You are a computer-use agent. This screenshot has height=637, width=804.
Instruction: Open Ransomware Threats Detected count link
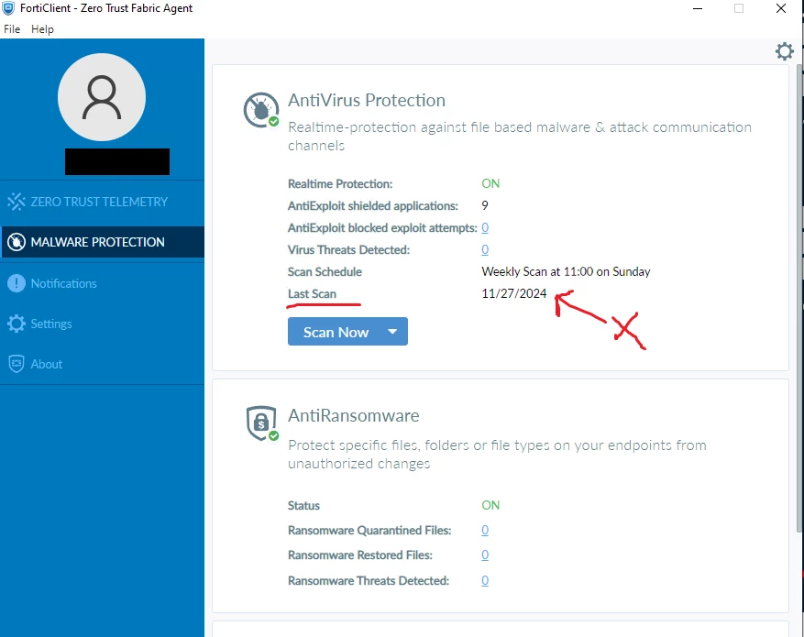tap(485, 580)
